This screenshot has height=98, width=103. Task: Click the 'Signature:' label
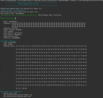click(x=7, y=23)
